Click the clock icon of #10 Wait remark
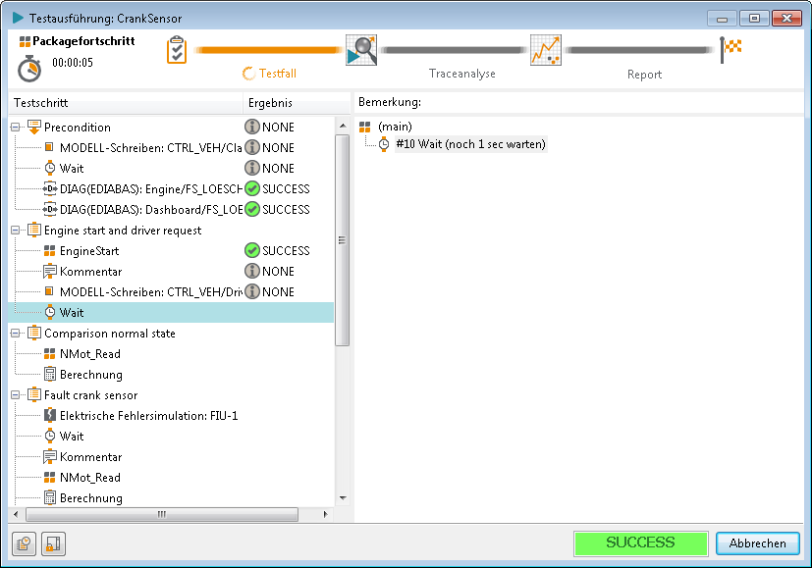812x568 pixels. click(x=384, y=144)
